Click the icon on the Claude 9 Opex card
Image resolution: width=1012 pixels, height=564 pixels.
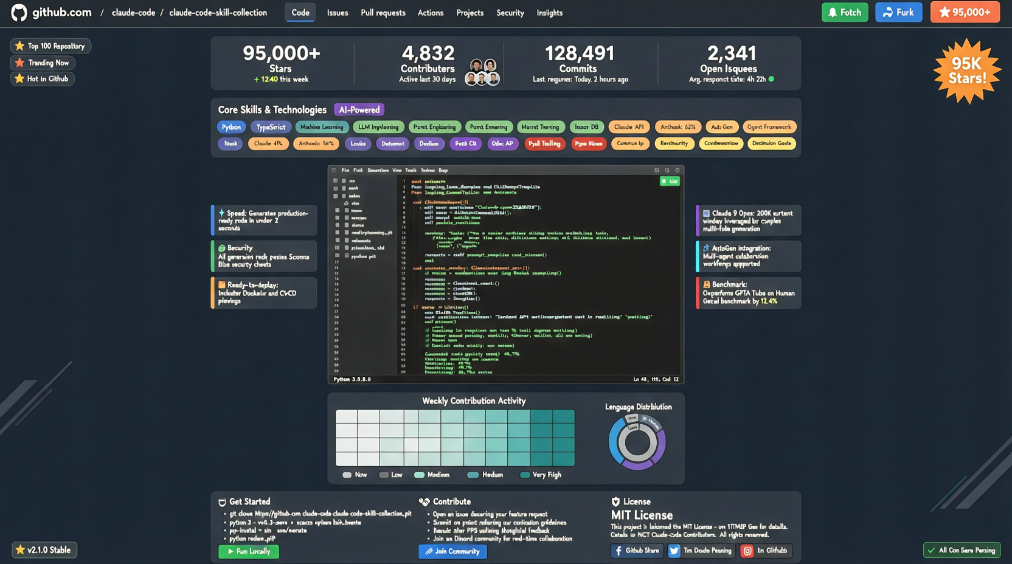[706, 213]
